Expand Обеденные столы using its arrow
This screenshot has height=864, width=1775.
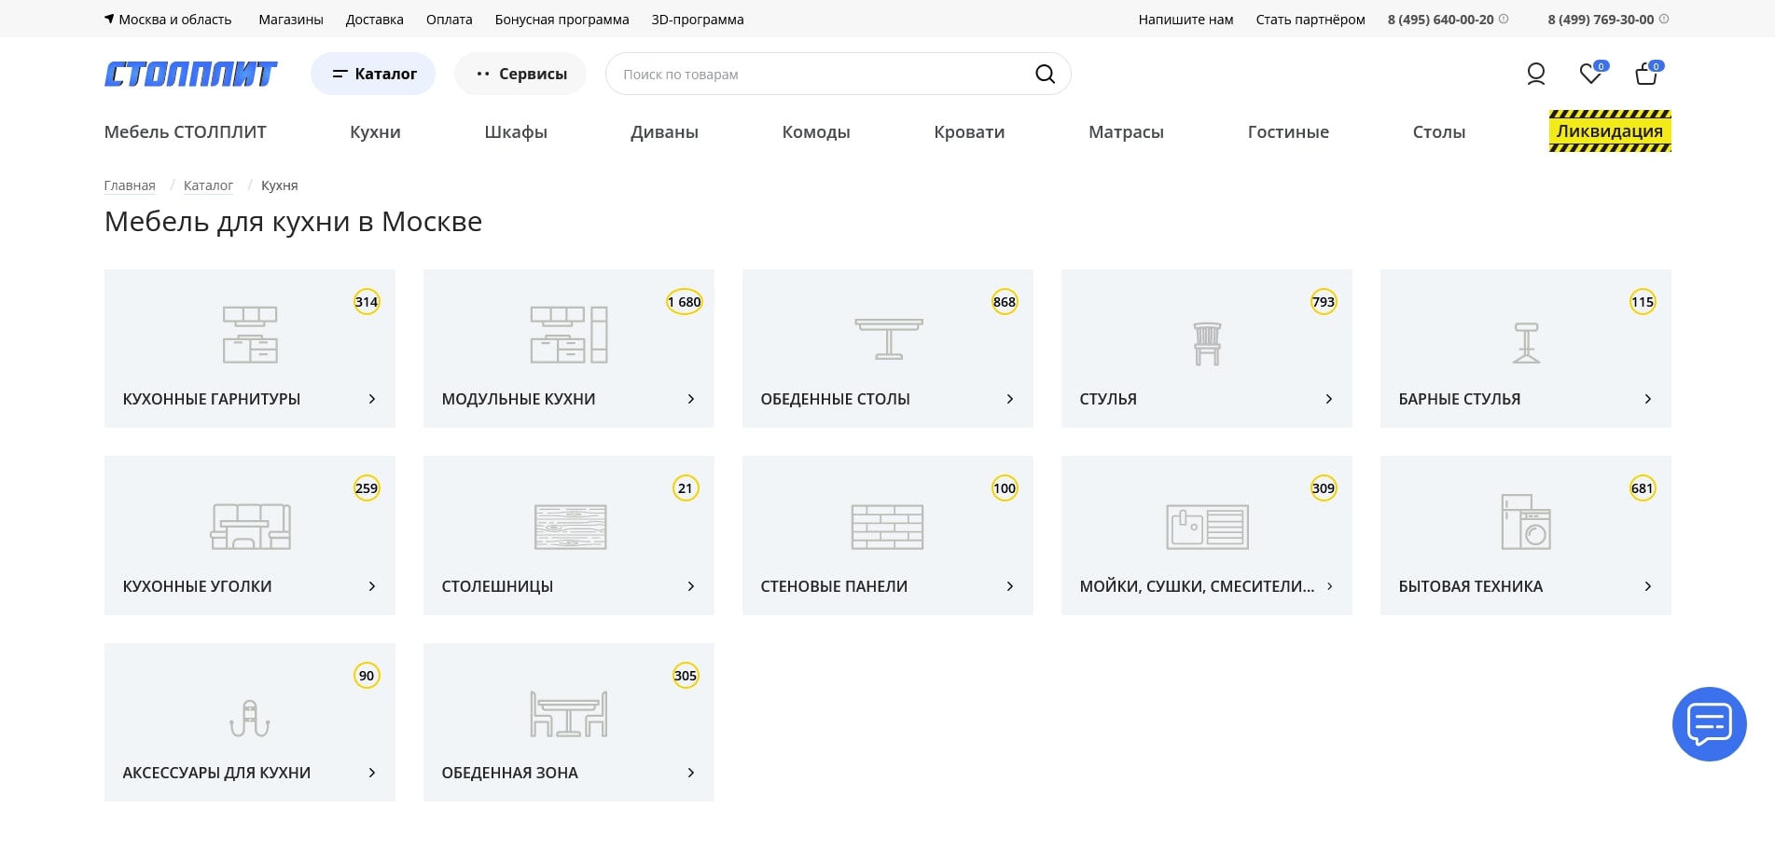[1009, 399]
